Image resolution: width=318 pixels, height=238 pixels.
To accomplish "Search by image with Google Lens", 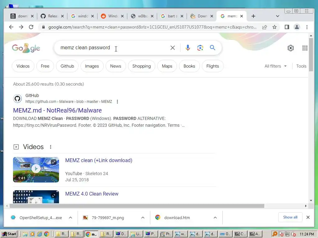I will pos(200,48).
